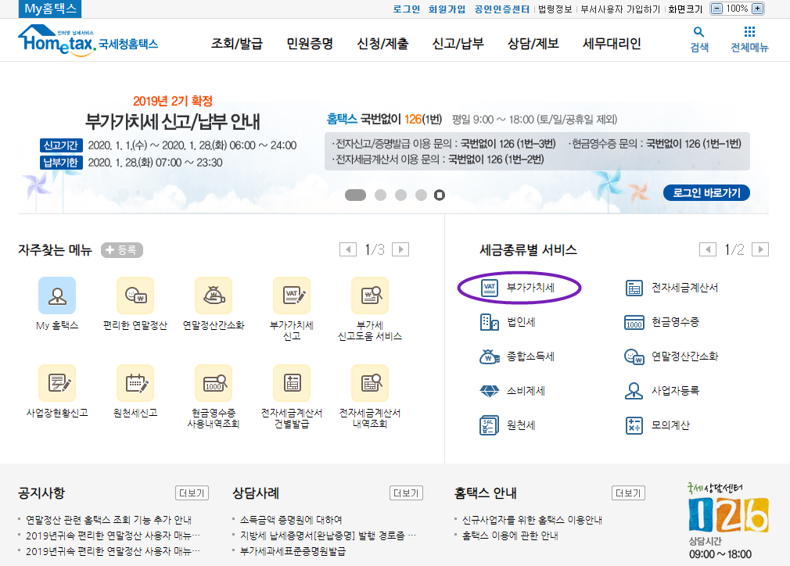Open the 신청/제출 menu
790x566 pixels.
[383, 44]
